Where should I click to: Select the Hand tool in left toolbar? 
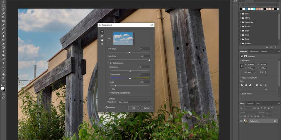click(x=3, y=74)
